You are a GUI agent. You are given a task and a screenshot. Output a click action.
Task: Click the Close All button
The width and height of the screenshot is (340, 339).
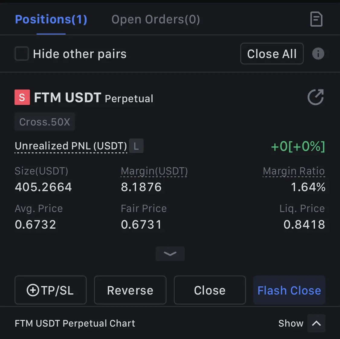coord(272,54)
